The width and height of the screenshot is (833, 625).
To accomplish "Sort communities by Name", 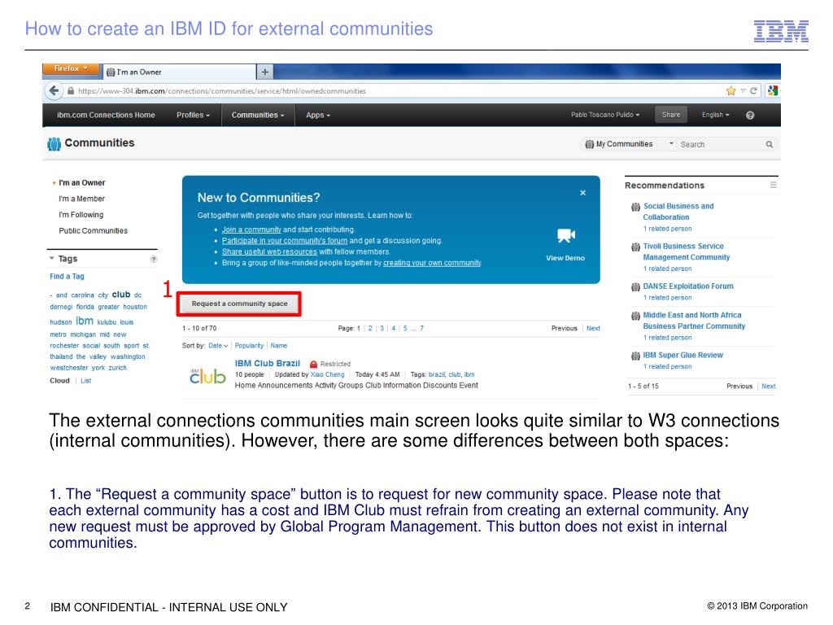I will pyautogui.click(x=279, y=346).
